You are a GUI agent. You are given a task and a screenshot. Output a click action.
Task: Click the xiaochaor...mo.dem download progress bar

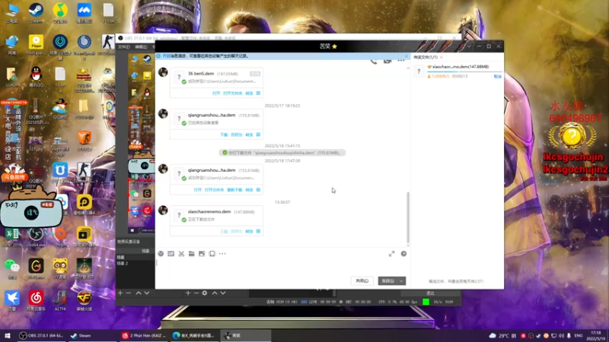(464, 71)
